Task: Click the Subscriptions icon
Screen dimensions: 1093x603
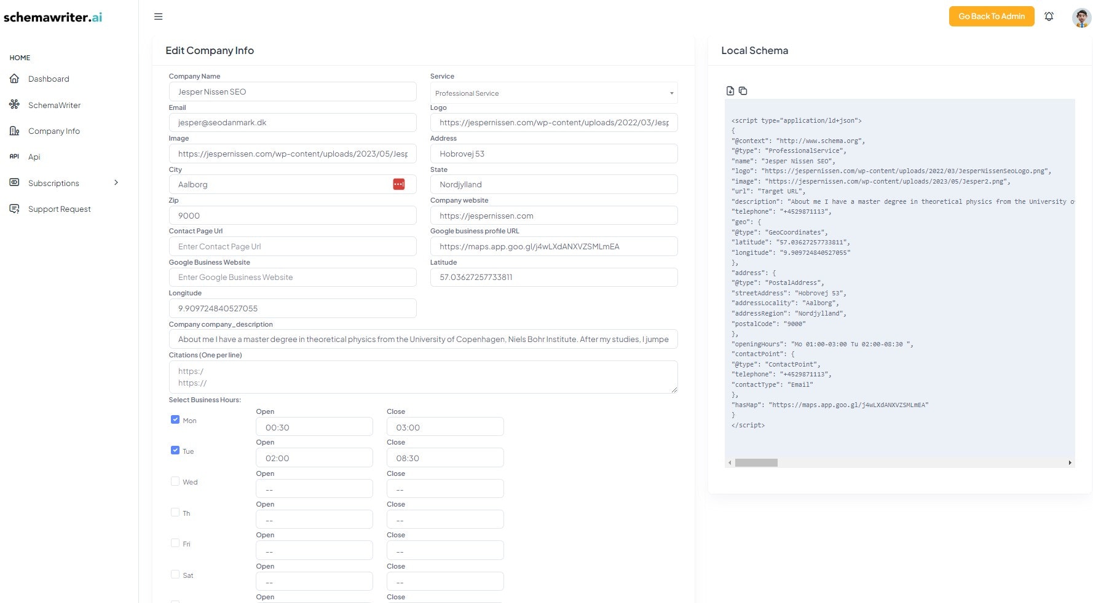Action: pyautogui.click(x=15, y=183)
